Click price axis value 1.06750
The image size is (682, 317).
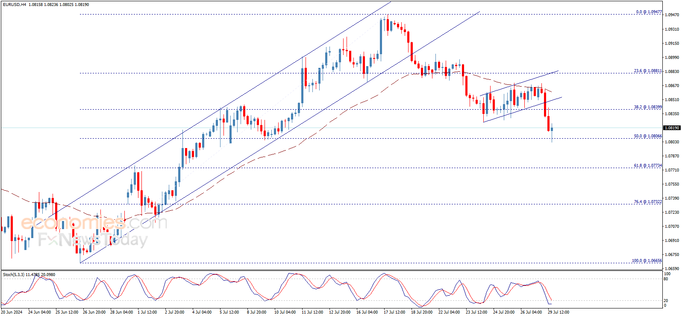[x=672, y=255]
